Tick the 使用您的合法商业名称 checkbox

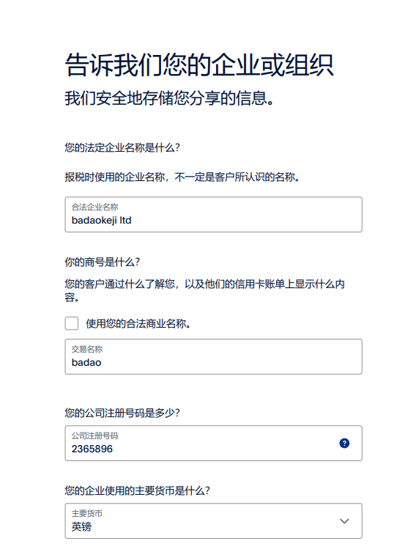pos(72,323)
